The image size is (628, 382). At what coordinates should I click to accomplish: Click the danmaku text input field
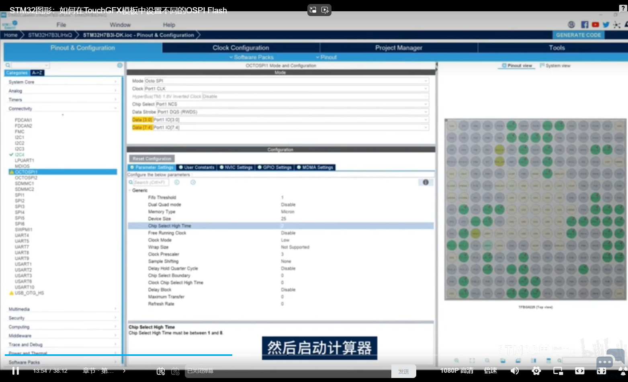288,371
